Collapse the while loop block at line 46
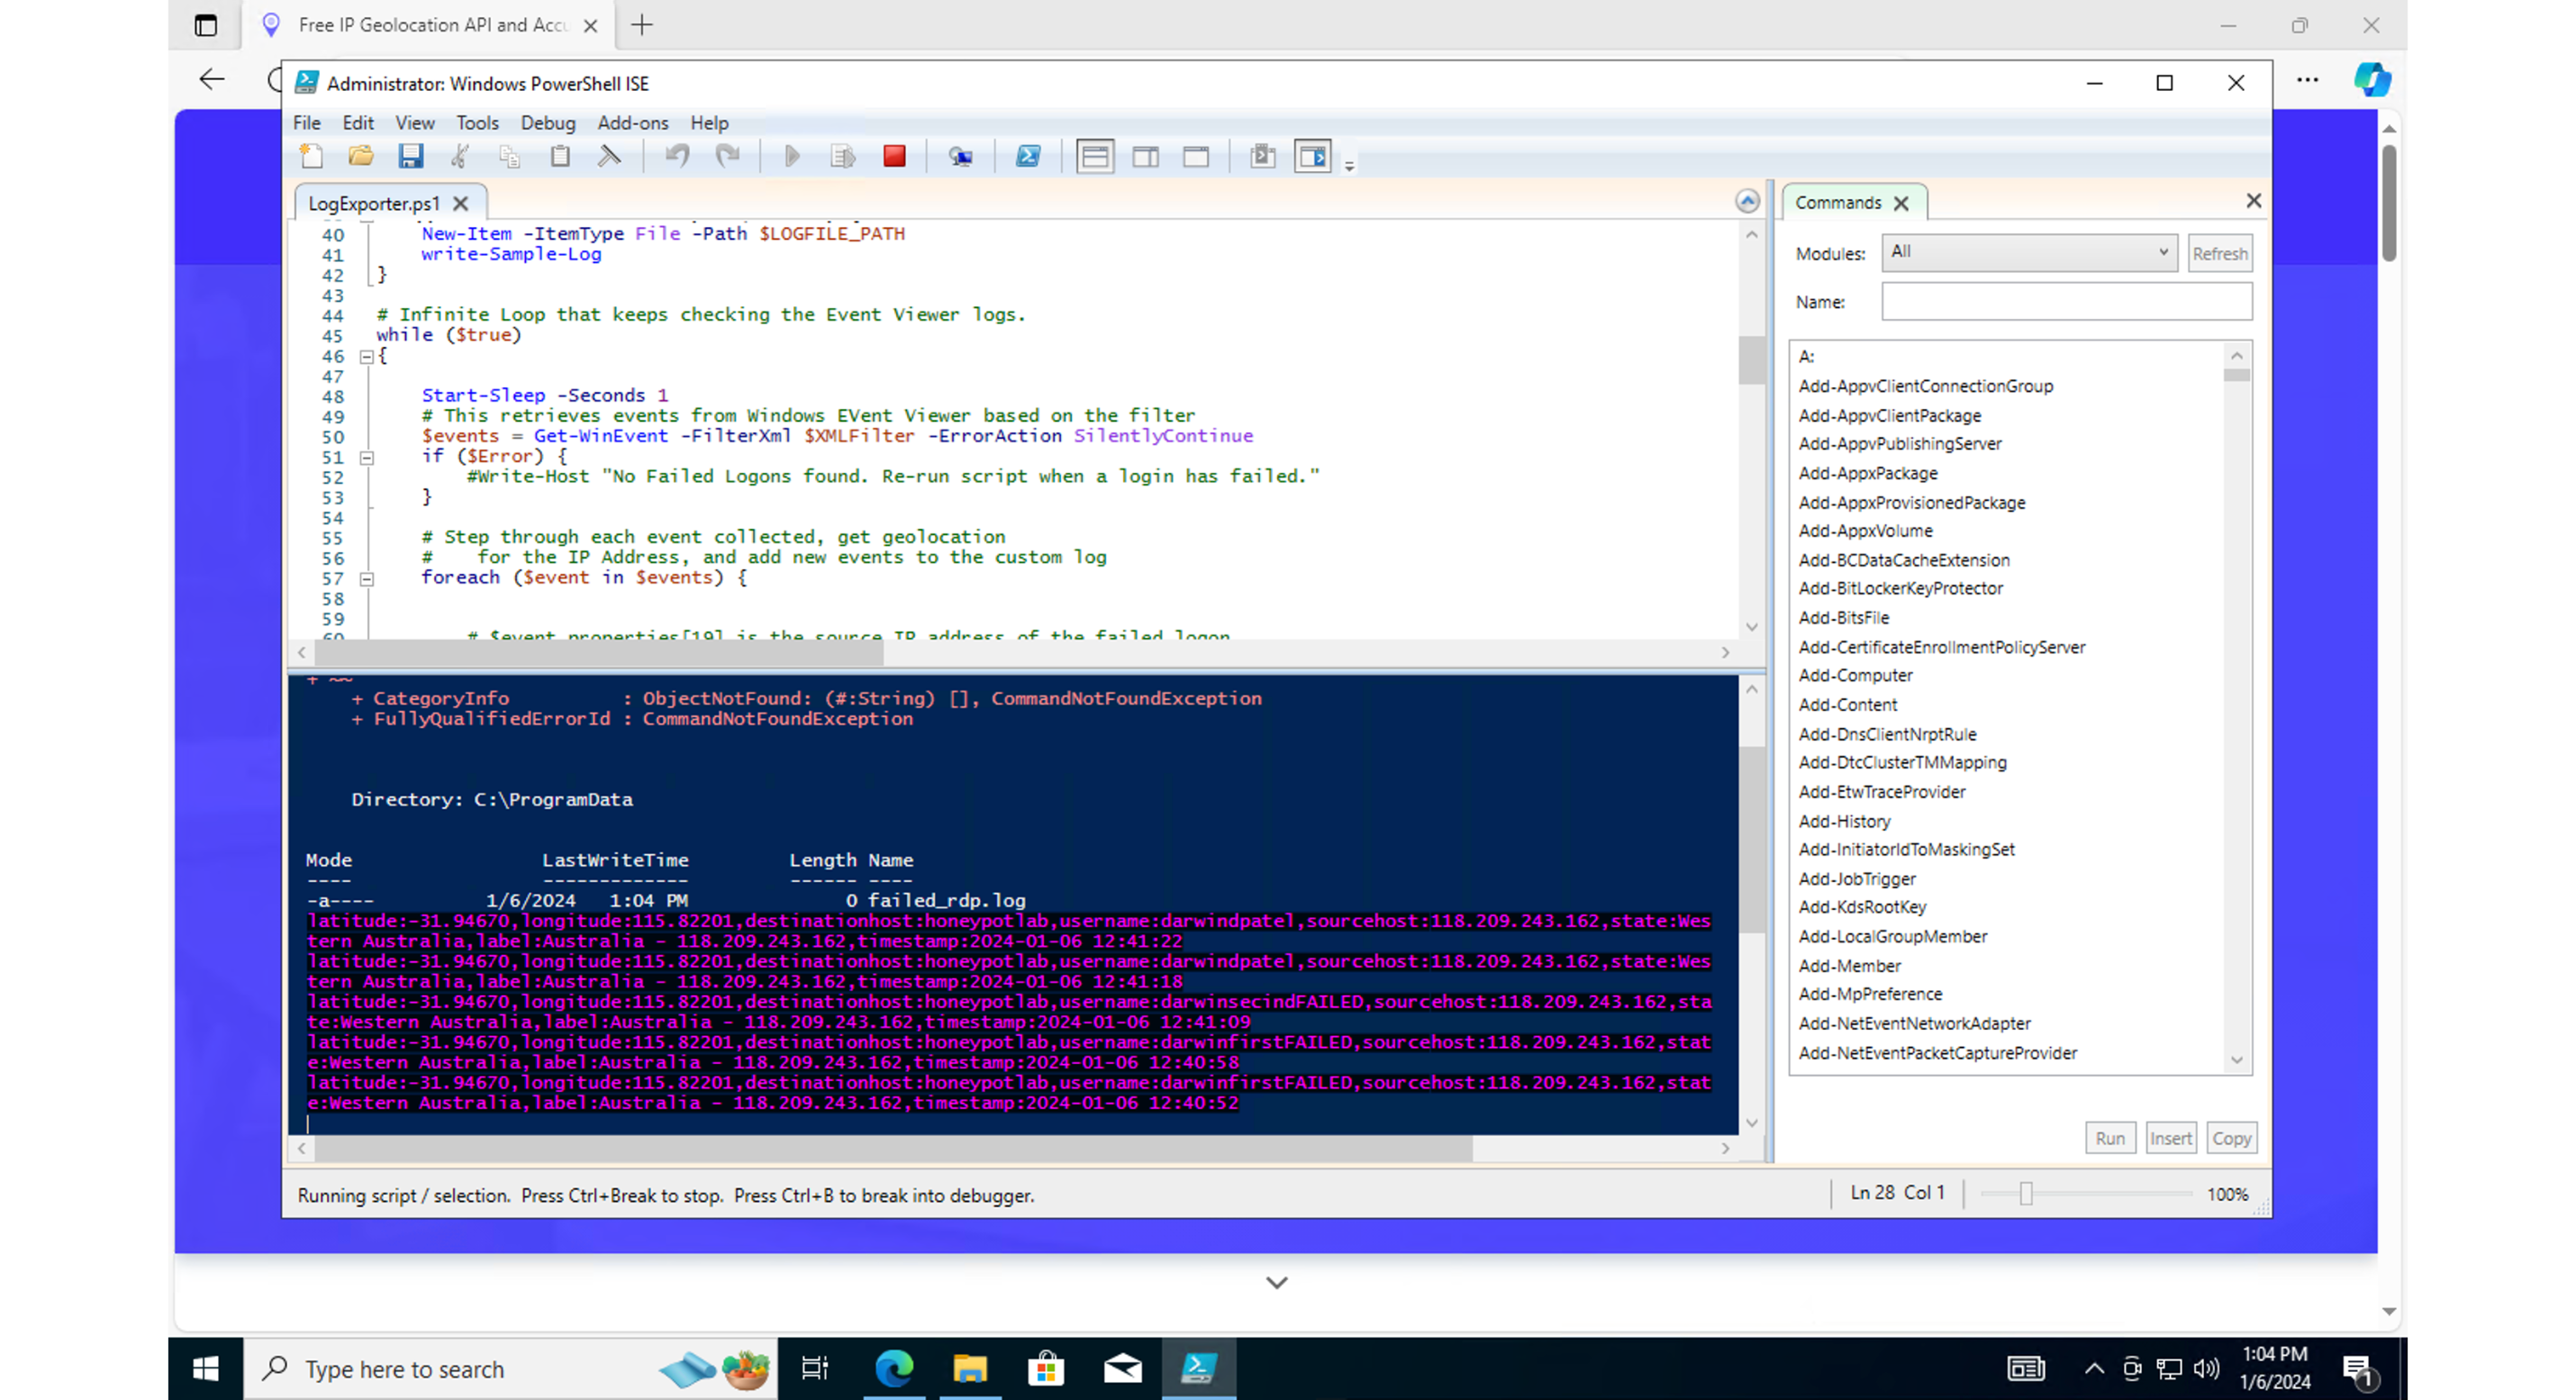The width and height of the screenshot is (2576, 1400). point(367,357)
